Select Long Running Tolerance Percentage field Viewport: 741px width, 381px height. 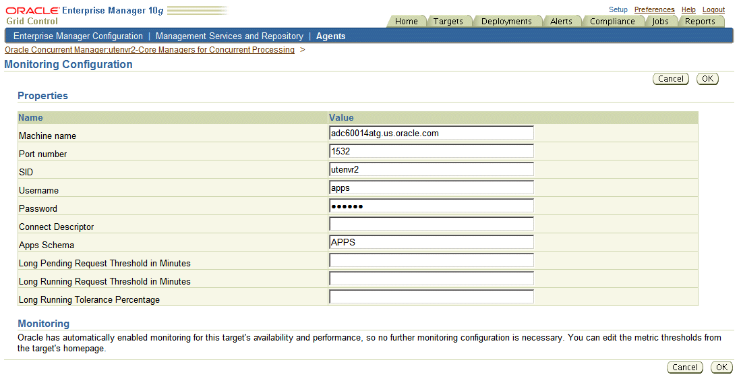point(432,297)
